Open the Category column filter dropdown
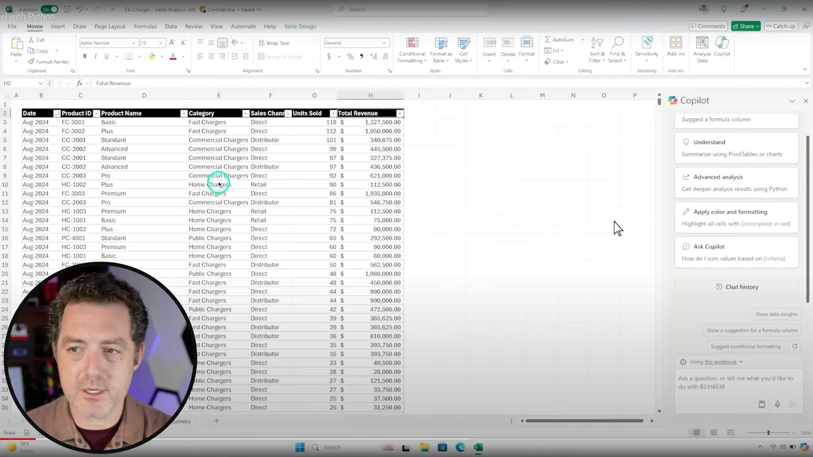Viewport: 813px width, 457px height. coord(245,113)
